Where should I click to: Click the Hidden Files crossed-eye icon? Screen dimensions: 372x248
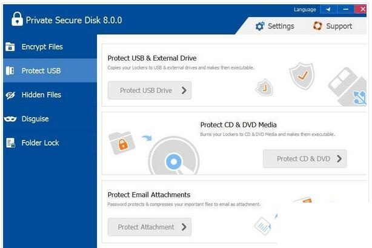10,95
